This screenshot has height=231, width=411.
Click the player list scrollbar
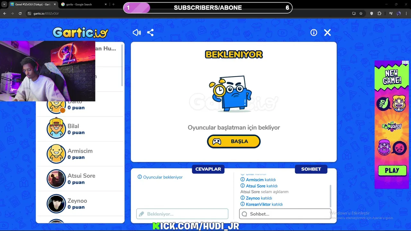tap(122, 65)
